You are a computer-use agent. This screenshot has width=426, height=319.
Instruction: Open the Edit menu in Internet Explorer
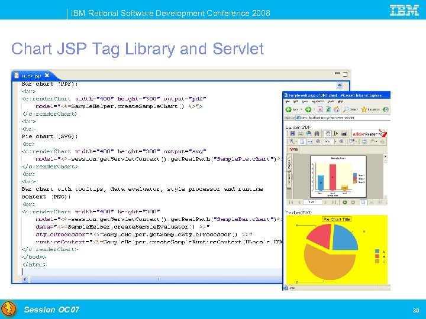tap(296, 102)
